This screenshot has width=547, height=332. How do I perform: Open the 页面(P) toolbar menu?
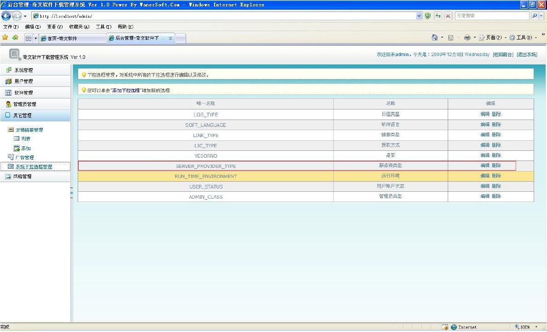(x=492, y=37)
